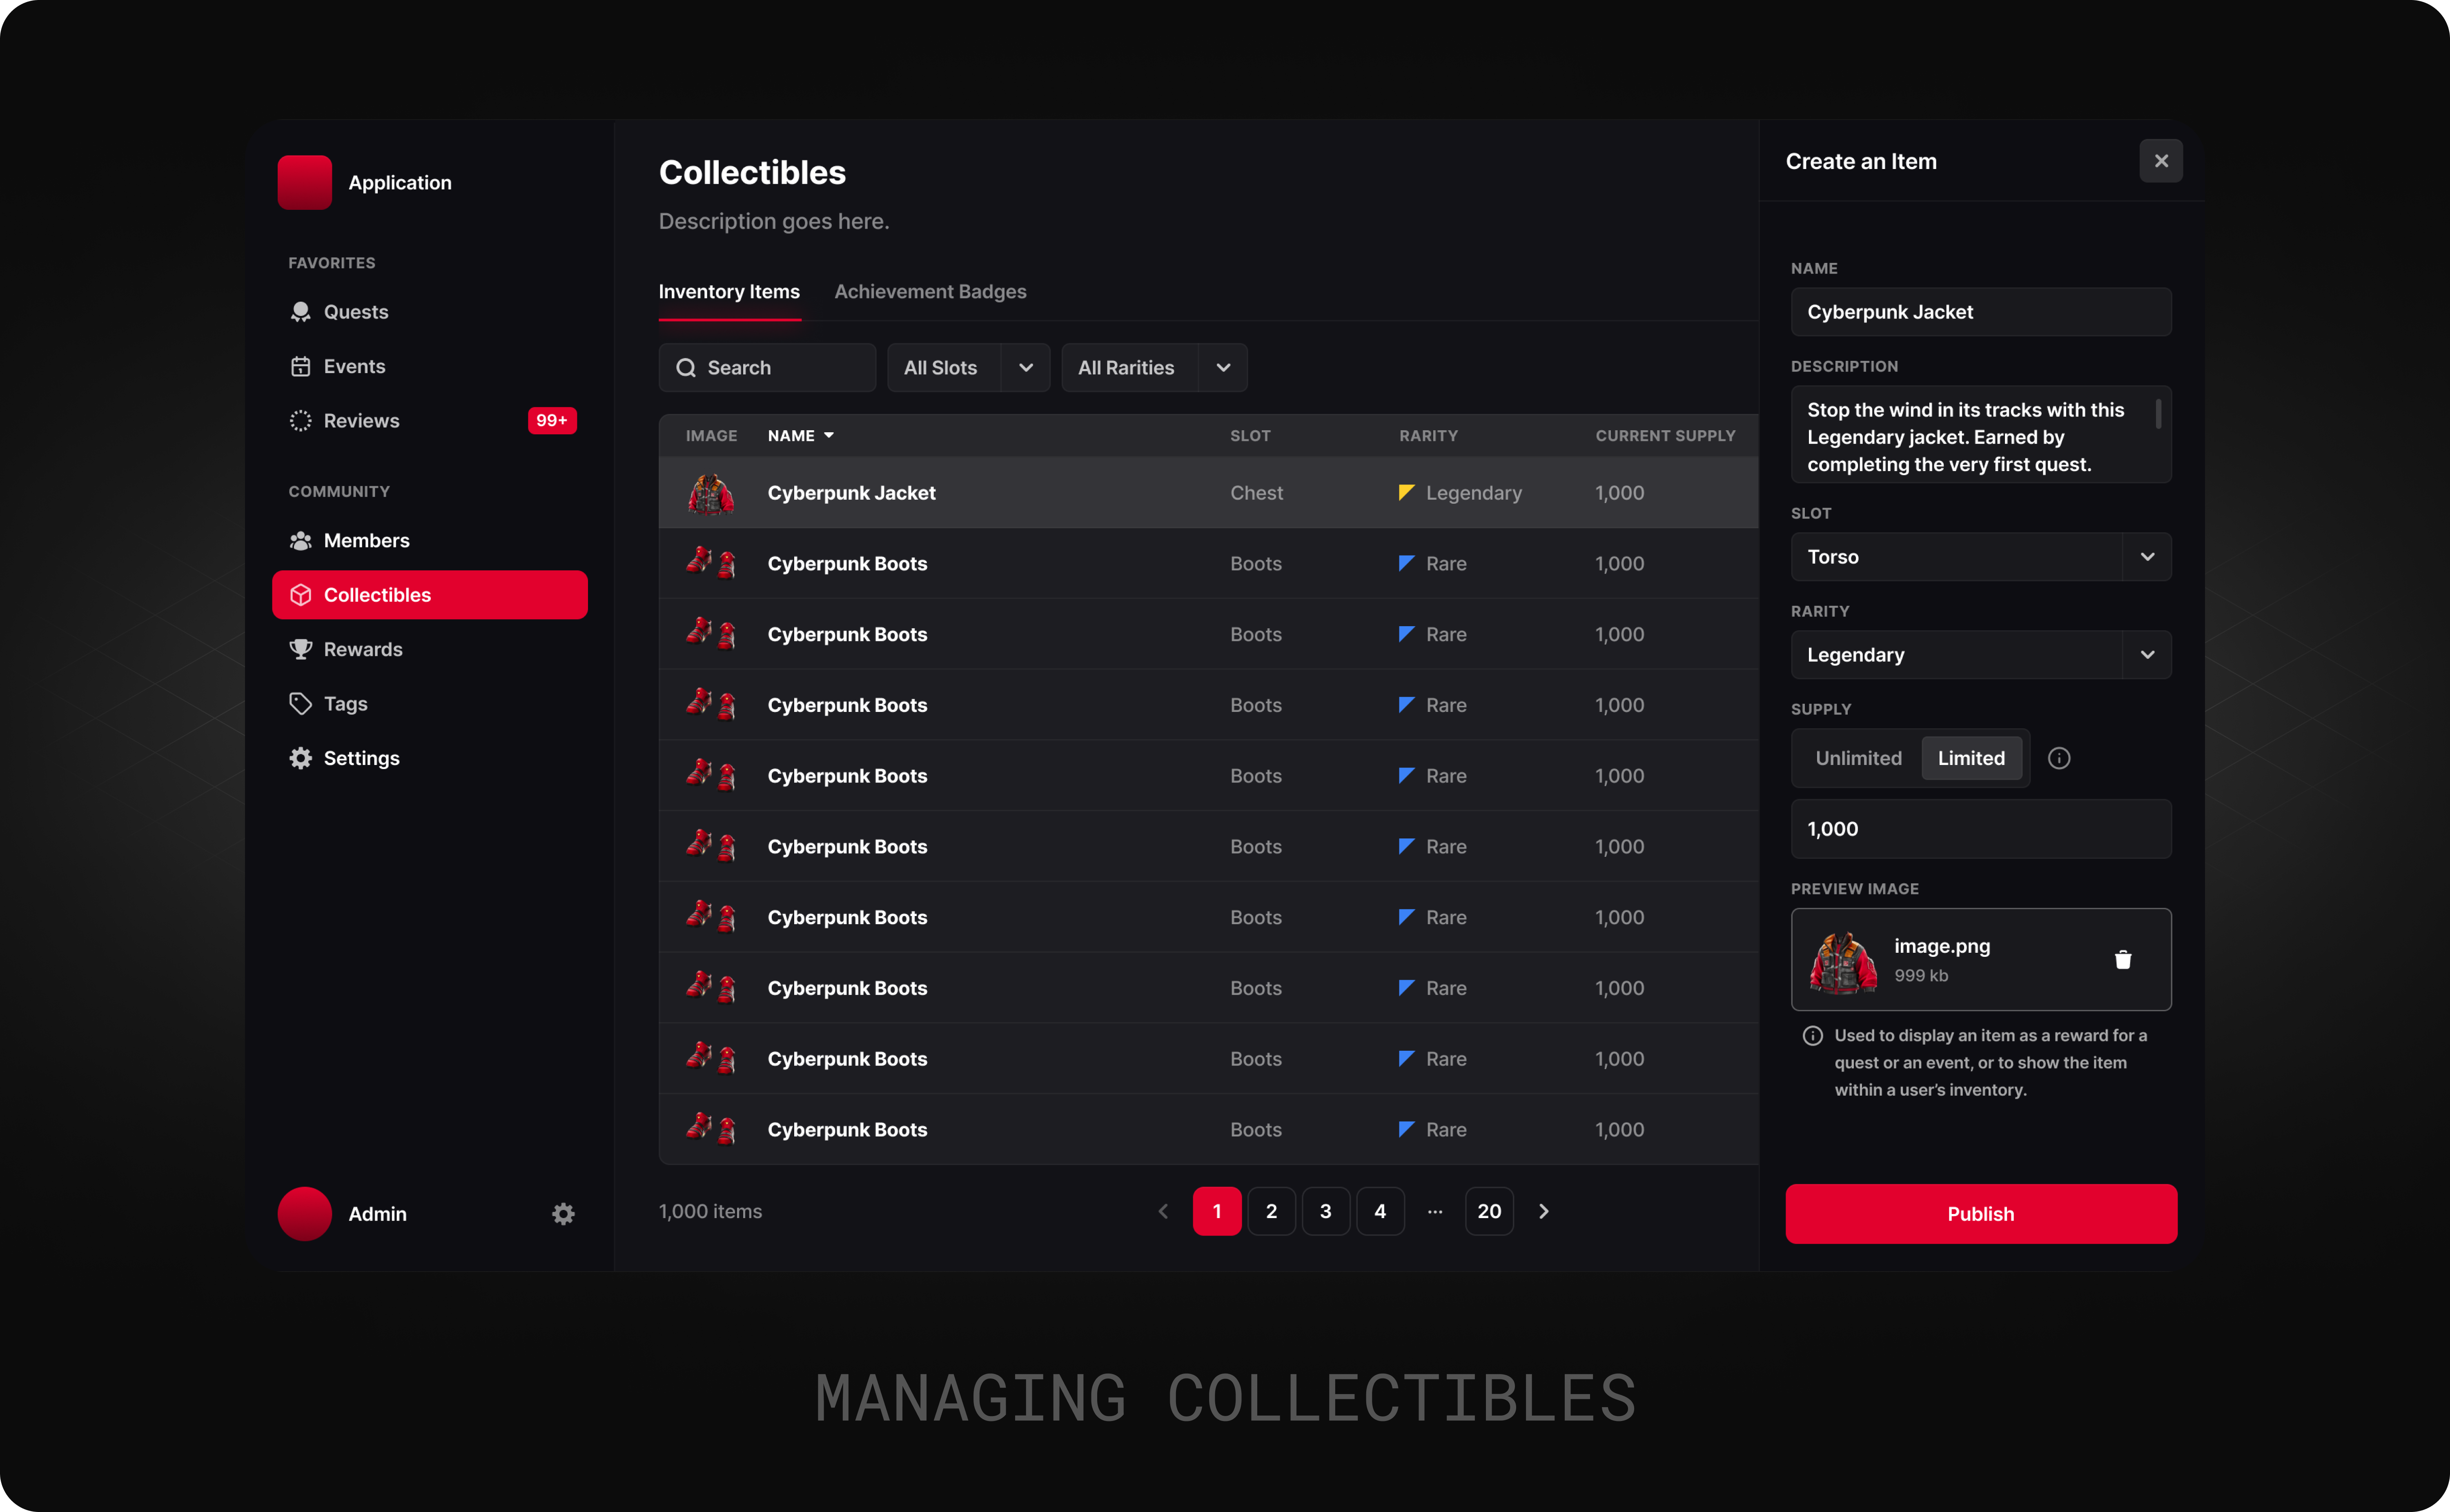Viewport: 2450px width, 1512px height.
Task: Switch to Achievement Badges tab
Action: click(x=930, y=292)
